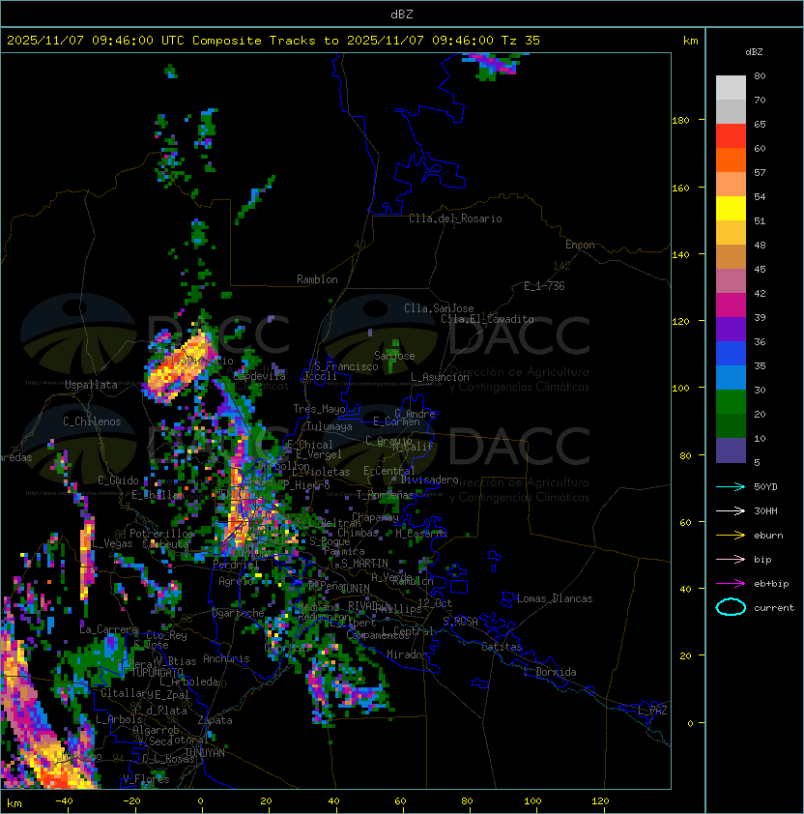Select the dark orange 60 dBZ swatch
The width and height of the screenshot is (804, 814).
pos(731,160)
